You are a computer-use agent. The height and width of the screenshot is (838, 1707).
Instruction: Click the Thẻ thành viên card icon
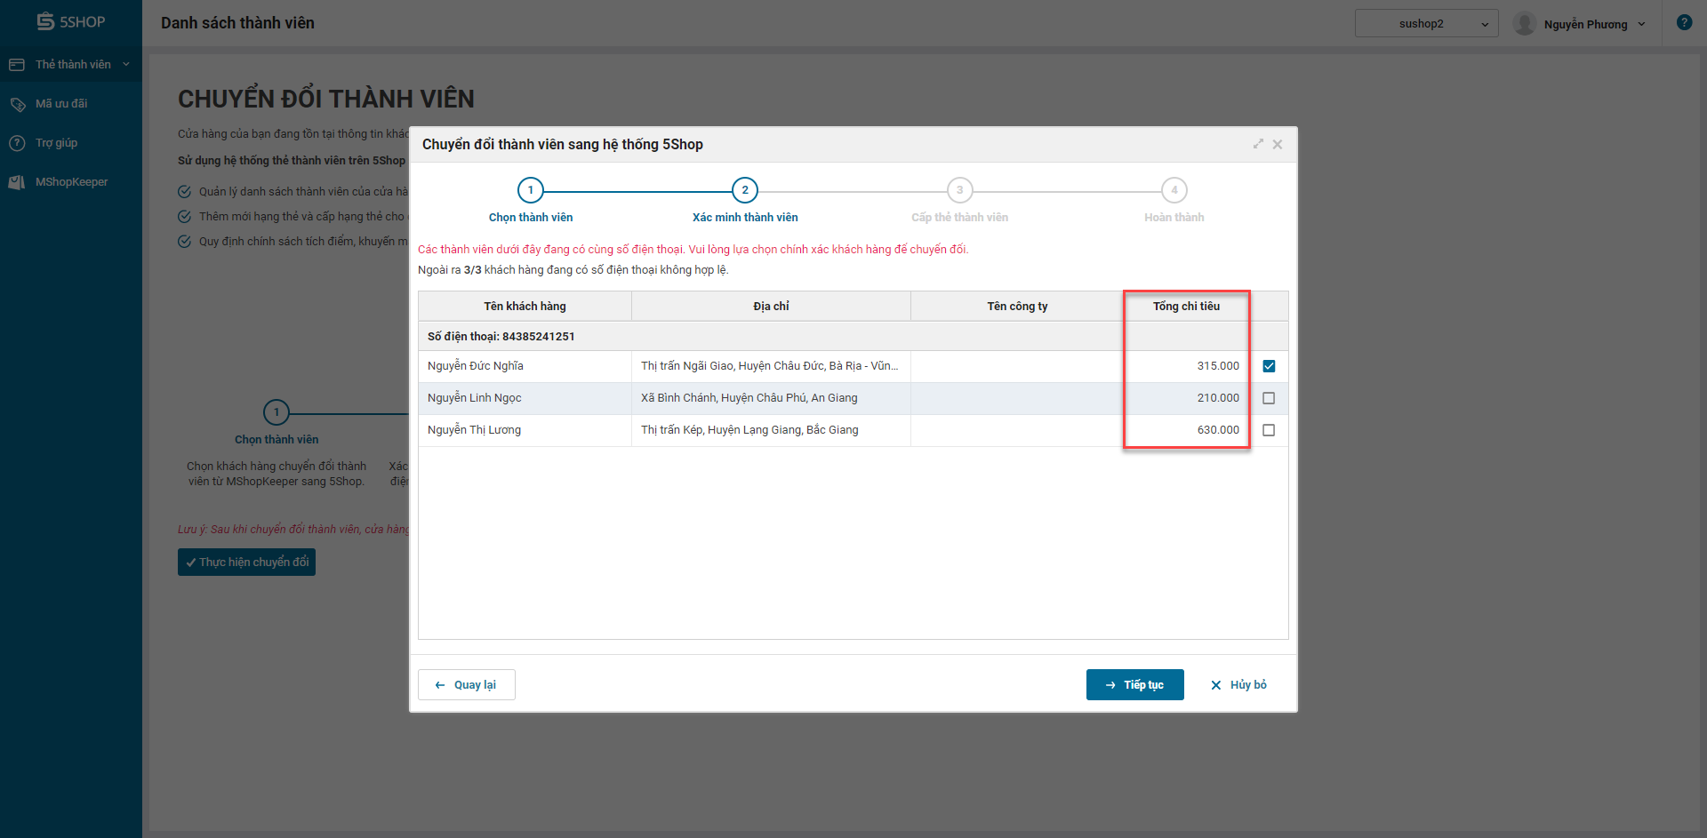(17, 65)
